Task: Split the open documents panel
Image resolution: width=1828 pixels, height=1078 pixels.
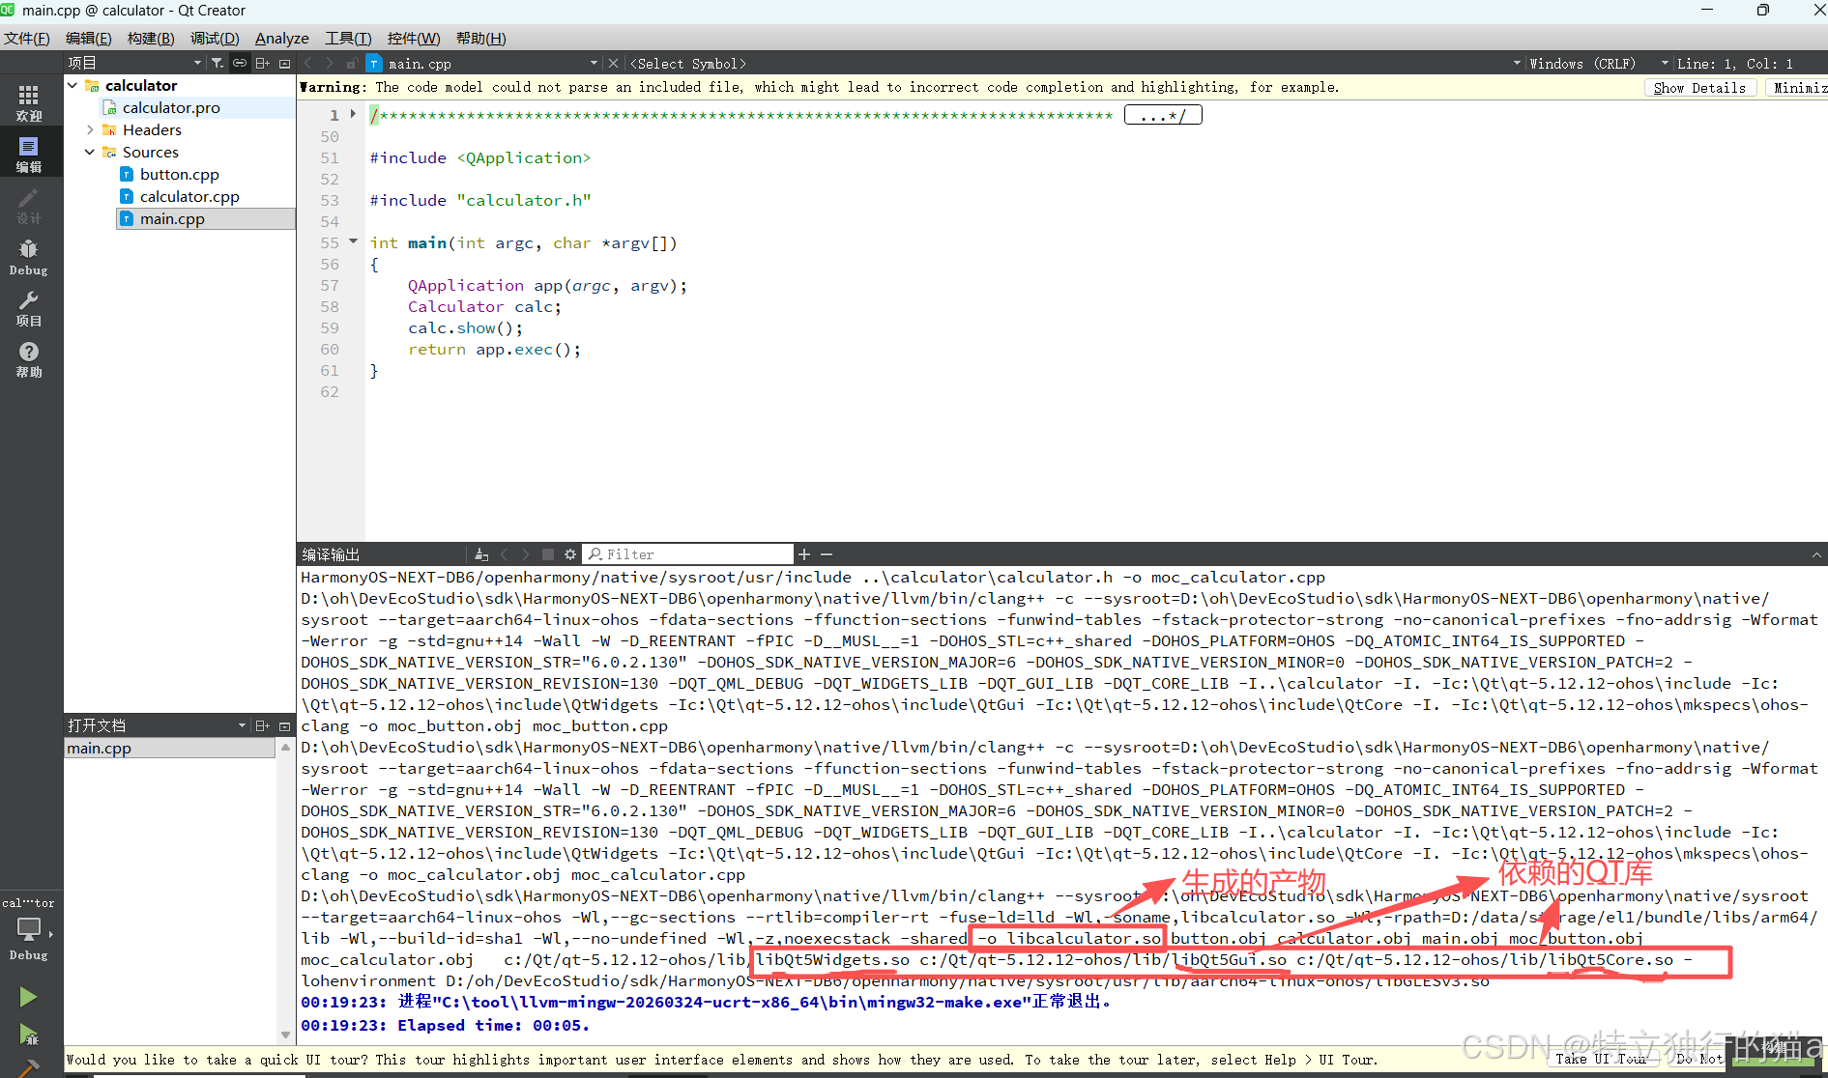Action: [262, 725]
